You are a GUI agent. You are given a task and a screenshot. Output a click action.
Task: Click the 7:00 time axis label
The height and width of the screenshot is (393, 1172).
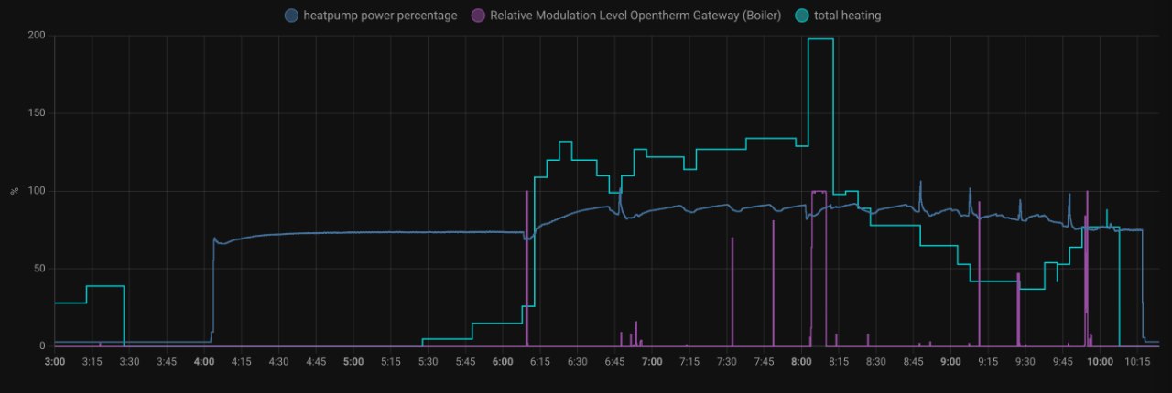(x=652, y=362)
